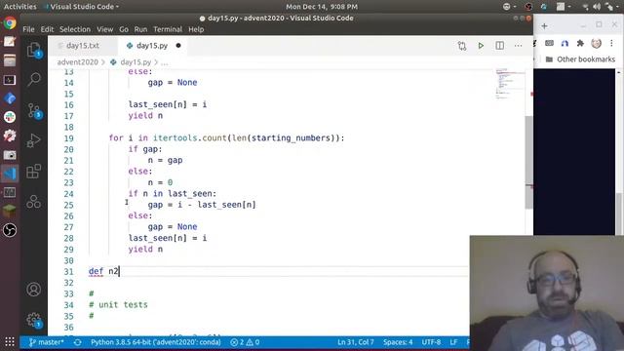The height and width of the screenshot is (351, 624).
Task: Open Visual Studio Code from the dock
Action: pyautogui.click(x=10, y=174)
